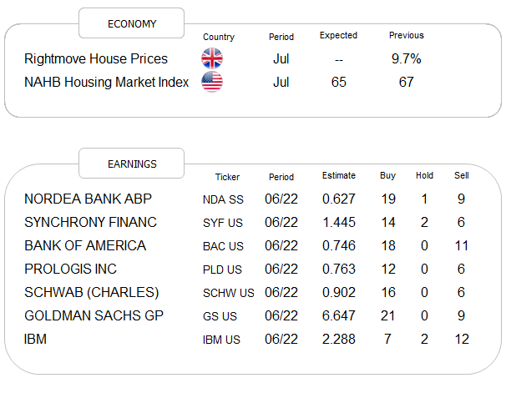Click ticker NDA SS

(x=223, y=199)
